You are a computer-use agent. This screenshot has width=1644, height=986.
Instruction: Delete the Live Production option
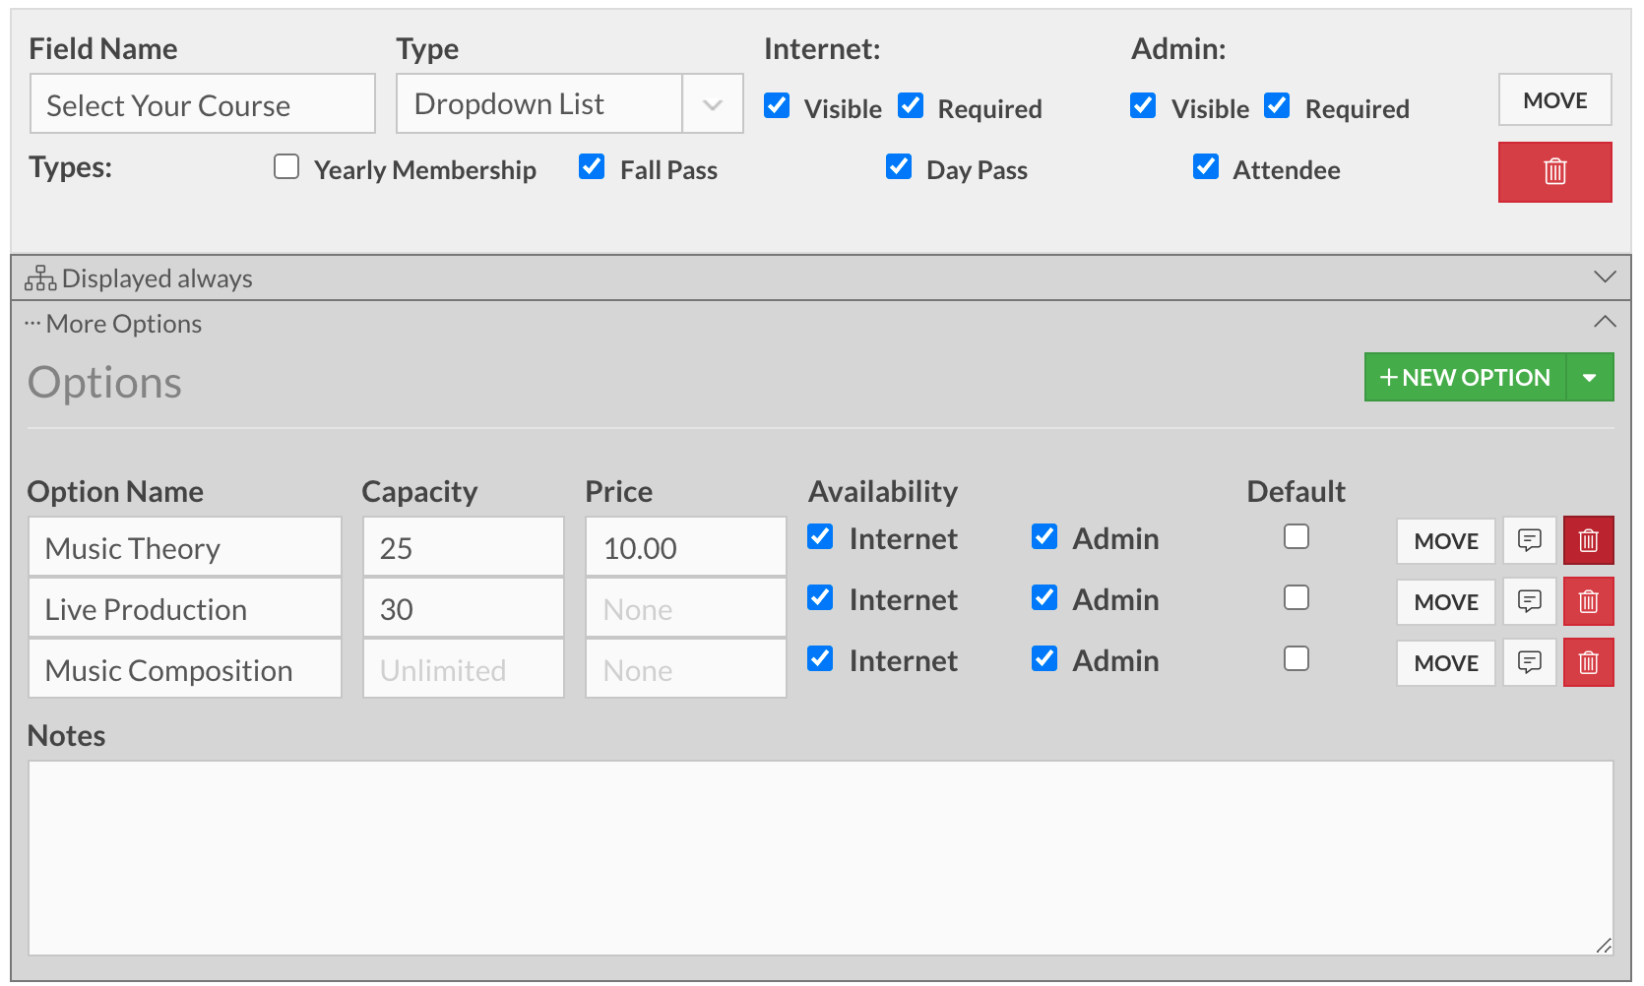click(1588, 601)
